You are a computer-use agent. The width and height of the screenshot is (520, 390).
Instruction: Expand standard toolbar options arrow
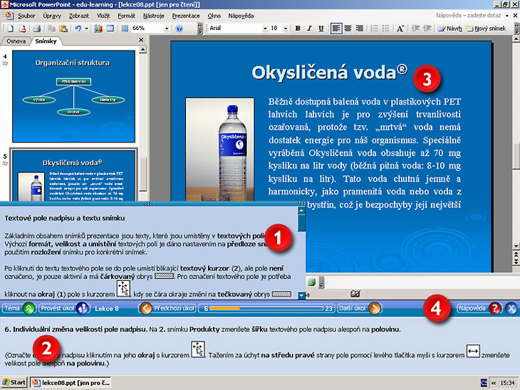200,28
